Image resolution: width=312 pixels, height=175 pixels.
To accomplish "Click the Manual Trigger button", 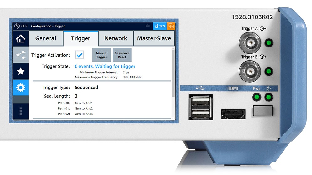I will (x=102, y=55).
